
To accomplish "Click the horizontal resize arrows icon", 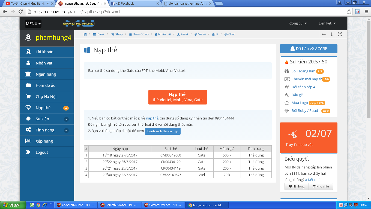I will (x=324, y=34).
